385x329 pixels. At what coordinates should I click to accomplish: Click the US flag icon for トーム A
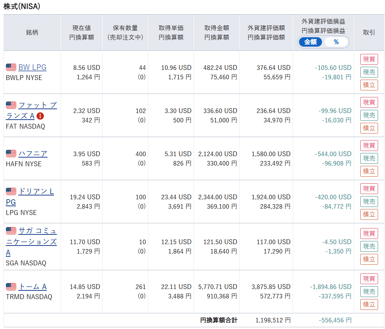pyautogui.click(x=11, y=286)
